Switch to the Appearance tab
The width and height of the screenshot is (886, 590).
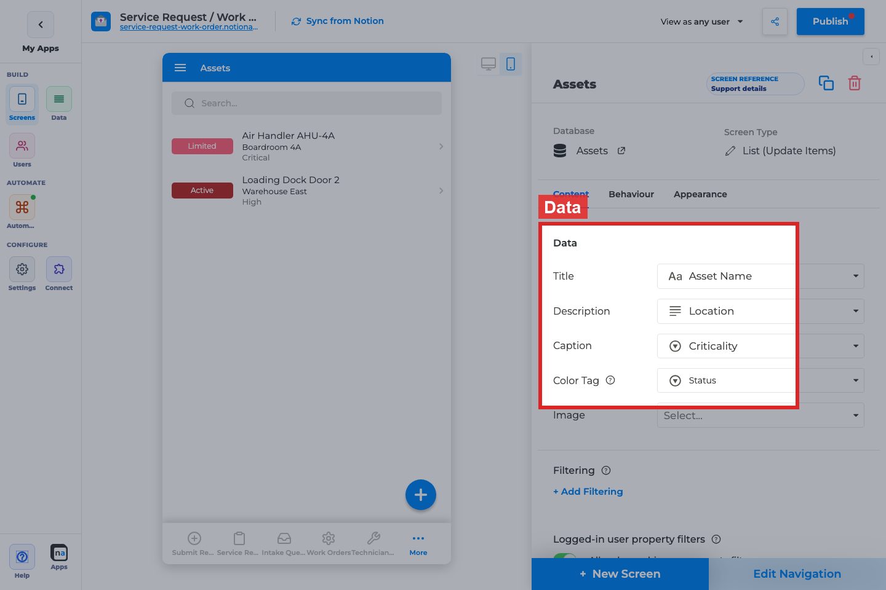coord(700,194)
